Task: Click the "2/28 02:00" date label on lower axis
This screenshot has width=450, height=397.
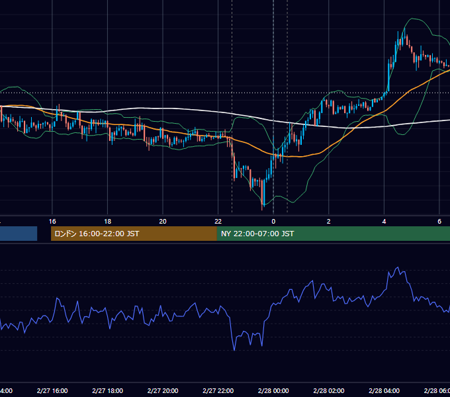Action: pyautogui.click(x=329, y=390)
